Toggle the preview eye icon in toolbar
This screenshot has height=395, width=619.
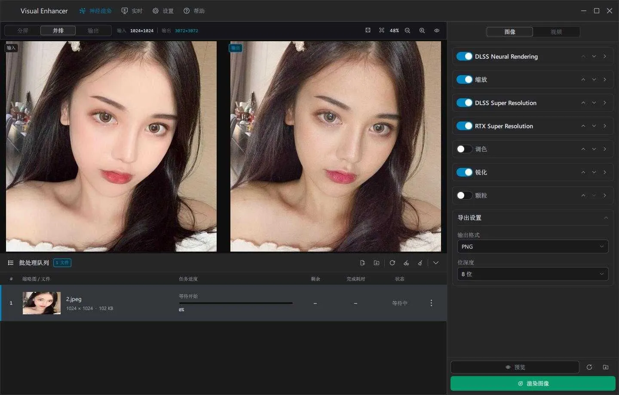(x=437, y=30)
